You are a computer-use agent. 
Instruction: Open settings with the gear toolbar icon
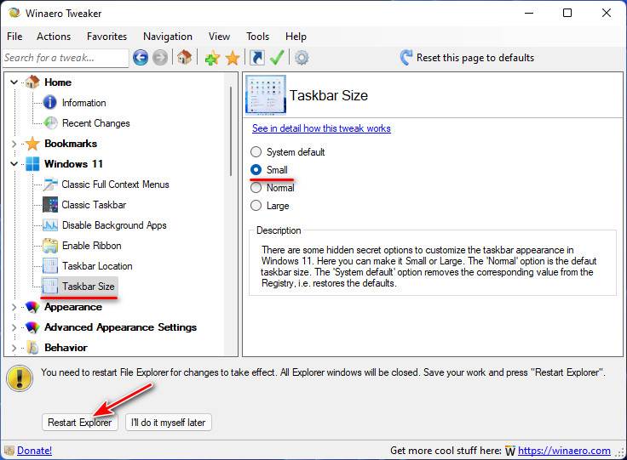(302, 58)
